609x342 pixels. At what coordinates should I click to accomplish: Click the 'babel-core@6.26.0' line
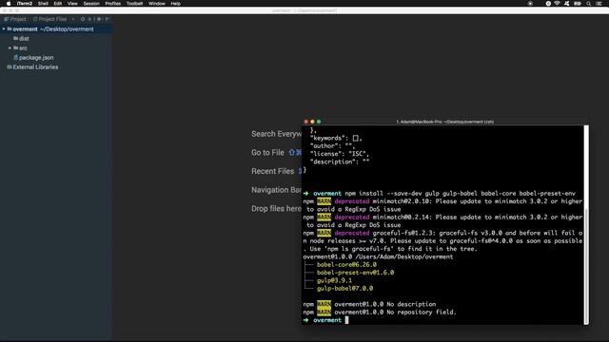click(346, 265)
